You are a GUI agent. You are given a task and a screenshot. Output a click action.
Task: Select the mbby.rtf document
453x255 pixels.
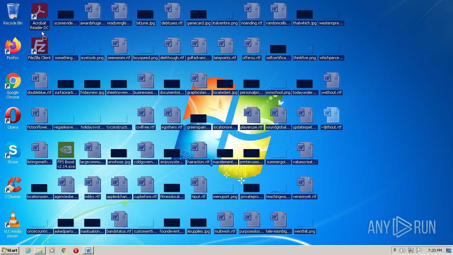(92, 188)
